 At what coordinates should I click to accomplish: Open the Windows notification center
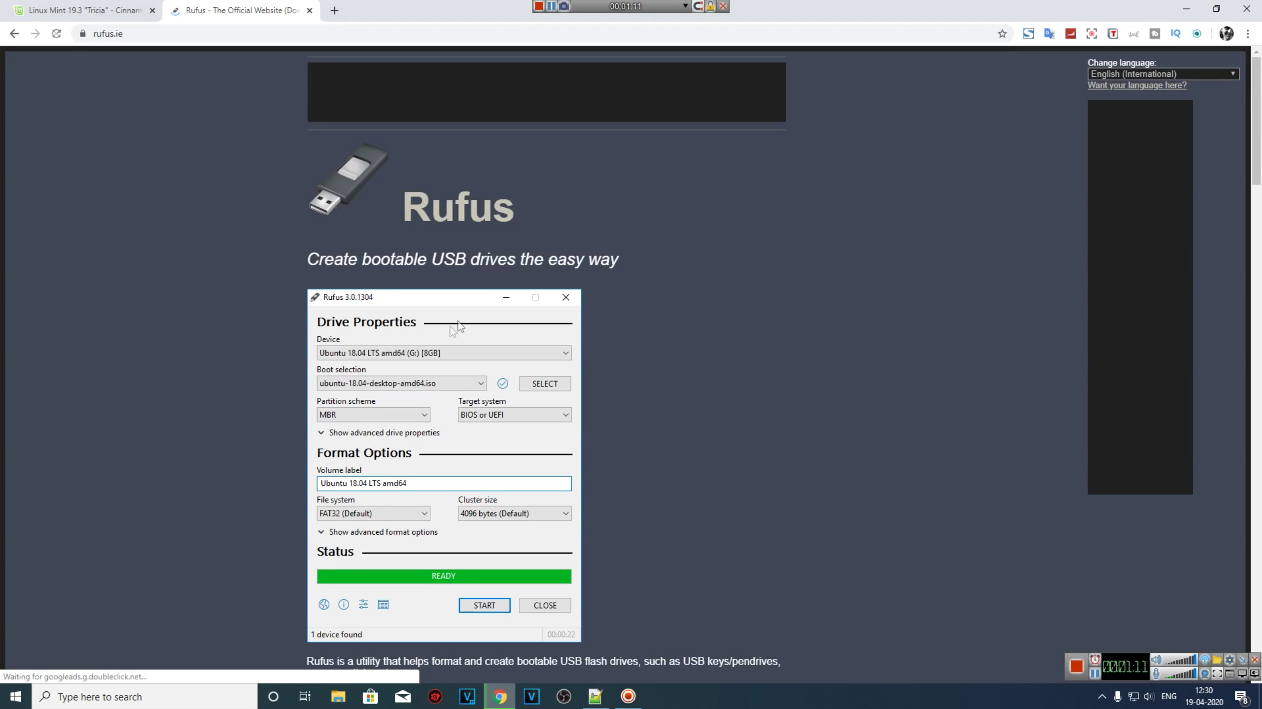point(1242,696)
